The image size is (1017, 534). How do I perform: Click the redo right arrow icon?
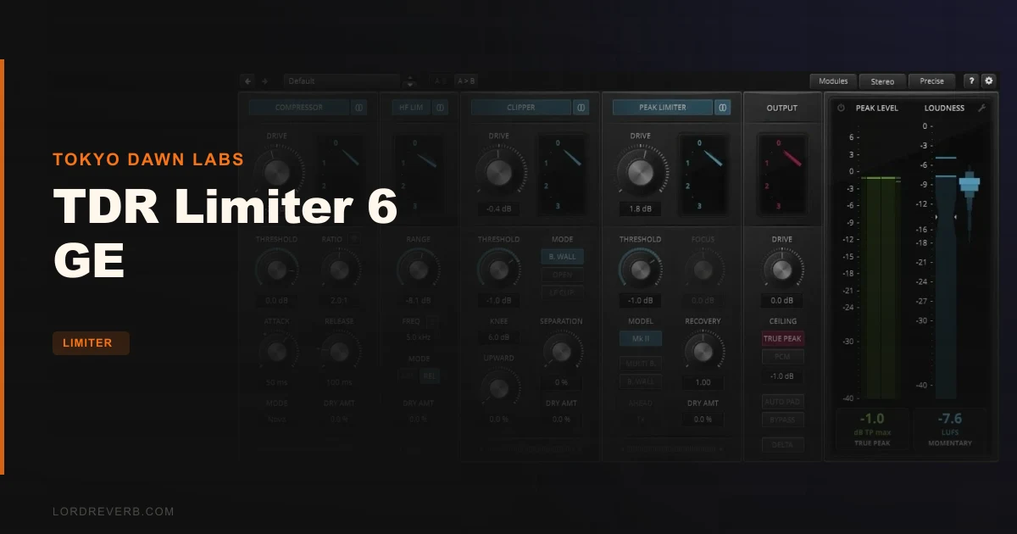coord(265,81)
